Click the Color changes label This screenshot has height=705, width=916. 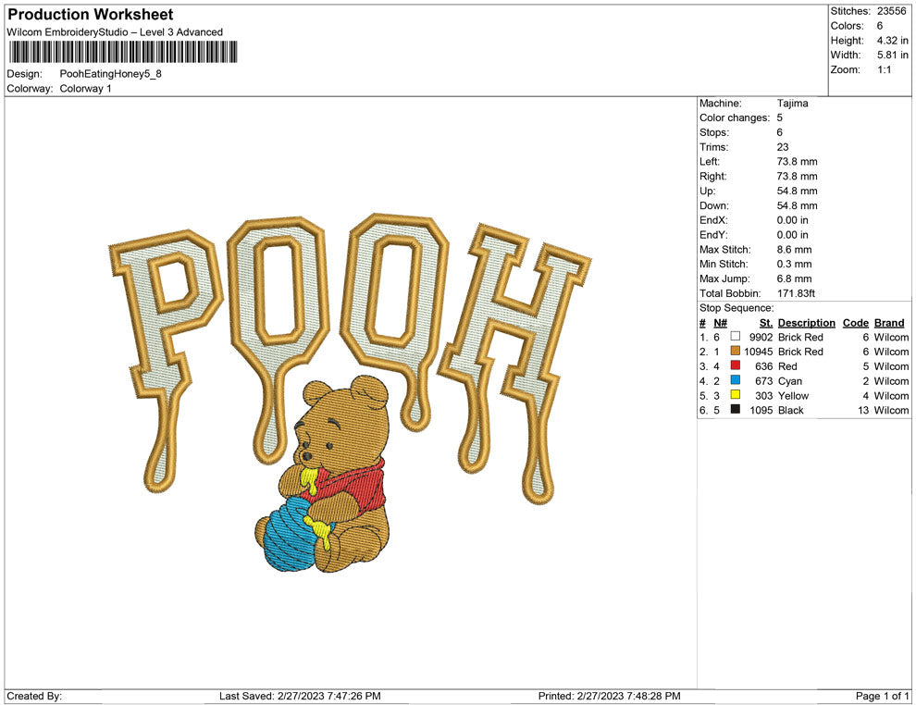click(735, 118)
